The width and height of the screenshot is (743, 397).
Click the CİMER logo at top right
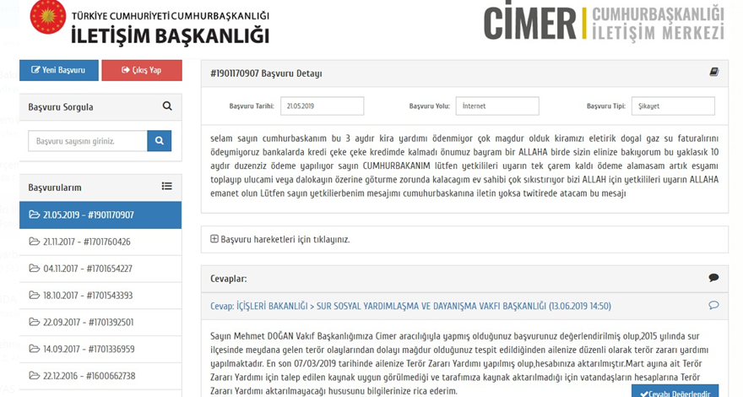tap(604, 21)
